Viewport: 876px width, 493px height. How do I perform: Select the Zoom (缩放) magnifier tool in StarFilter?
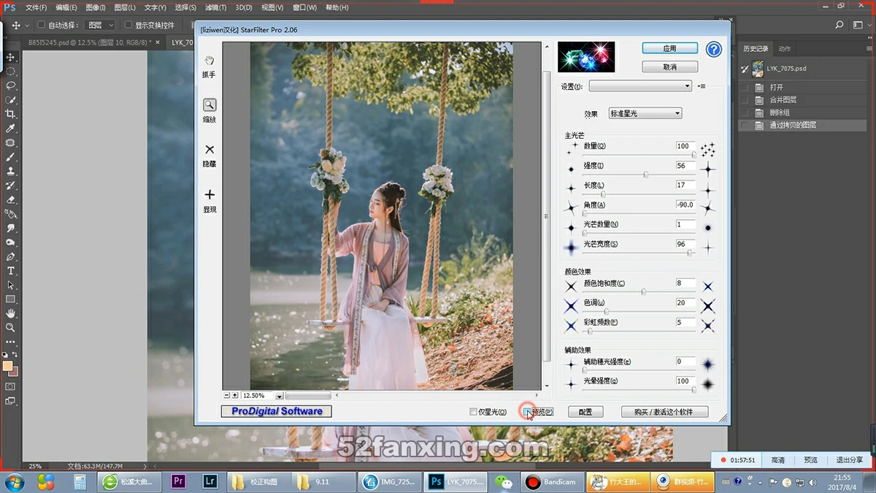click(210, 105)
